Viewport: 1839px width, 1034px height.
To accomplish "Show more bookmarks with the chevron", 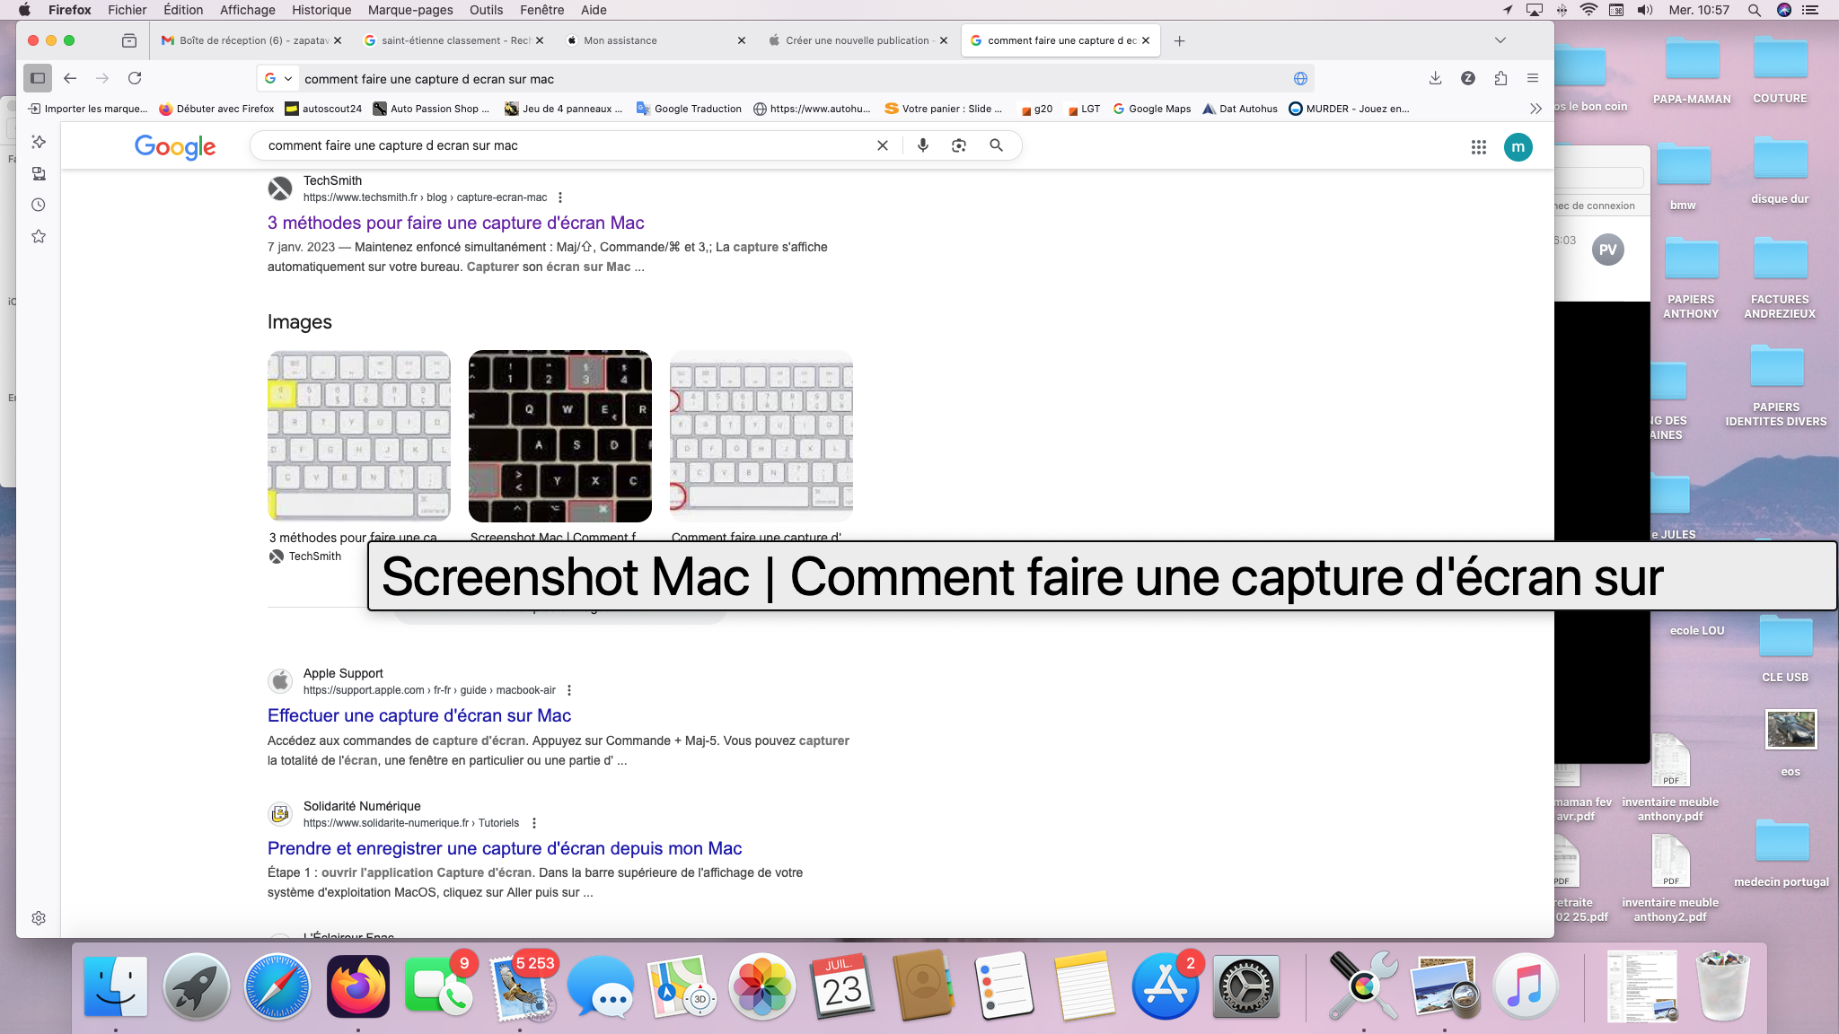I will [1535, 109].
